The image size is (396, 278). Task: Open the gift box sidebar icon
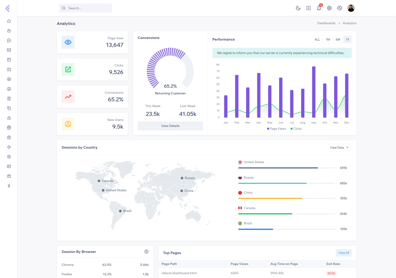point(9,128)
